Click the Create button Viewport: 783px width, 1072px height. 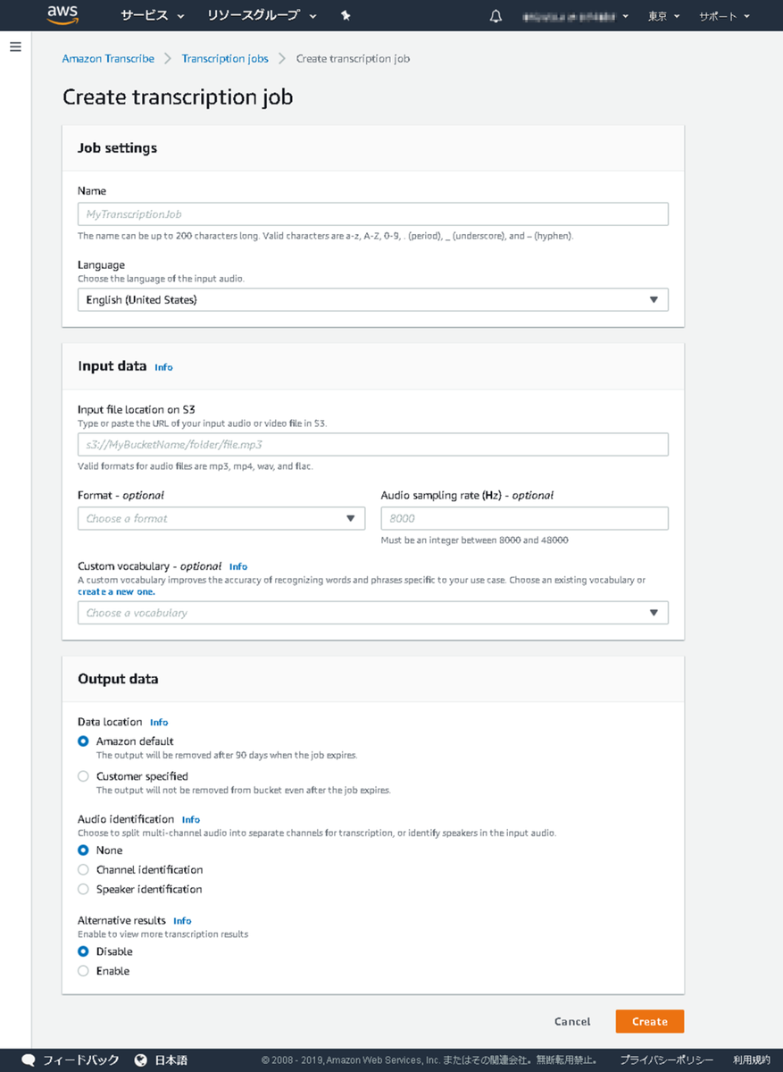point(650,1022)
